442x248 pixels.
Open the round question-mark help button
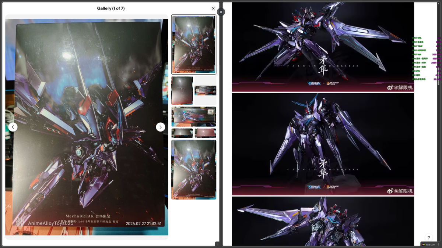(x=429, y=238)
